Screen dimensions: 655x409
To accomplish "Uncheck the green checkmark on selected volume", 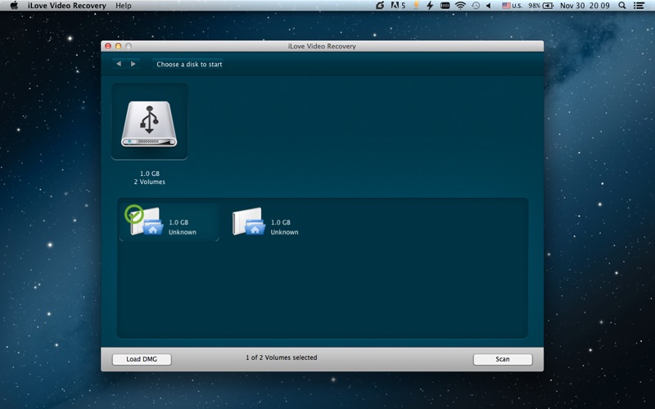I will (134, 214).
